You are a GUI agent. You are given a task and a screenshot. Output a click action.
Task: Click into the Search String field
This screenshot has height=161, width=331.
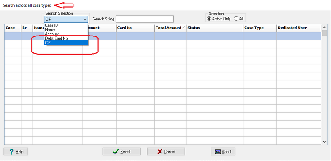pos(145,19)
